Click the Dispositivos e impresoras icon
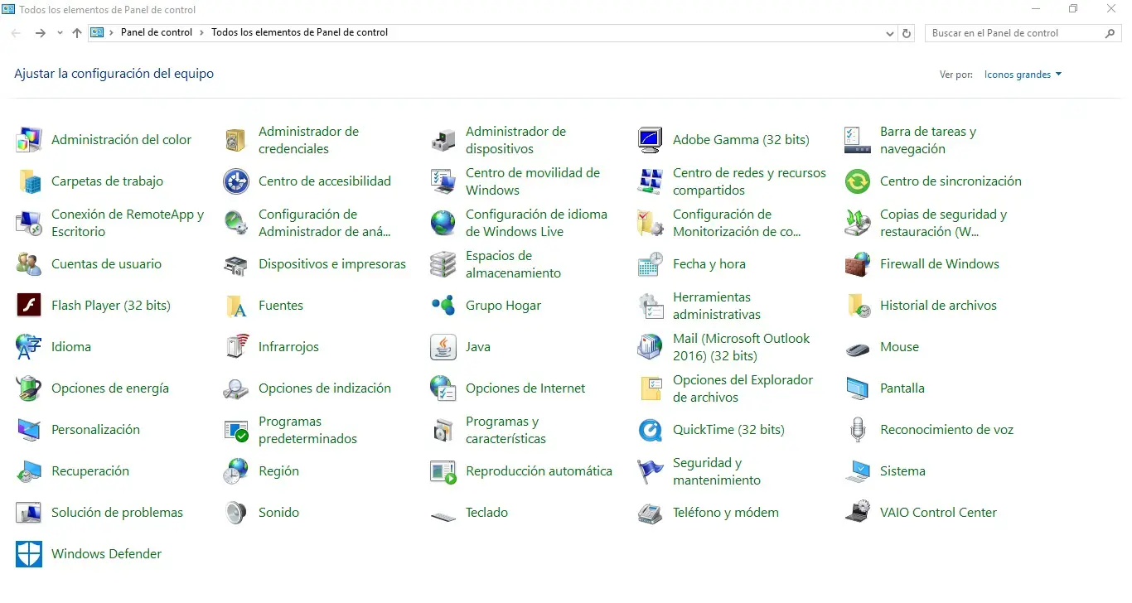This screenshot has height=603, width=1132. pos(236,264)
